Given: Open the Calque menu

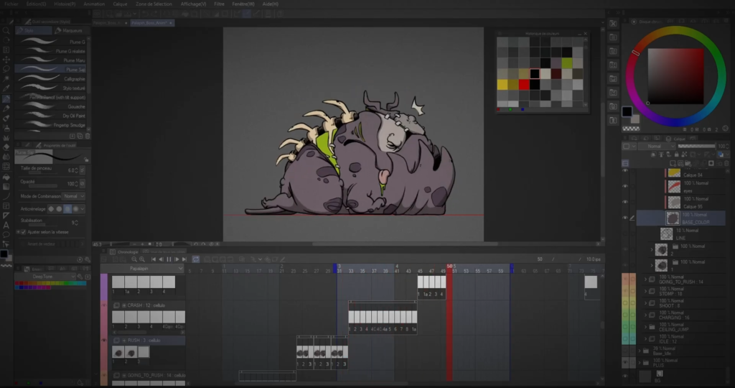Looking at the screenshot, I should 120,4.
